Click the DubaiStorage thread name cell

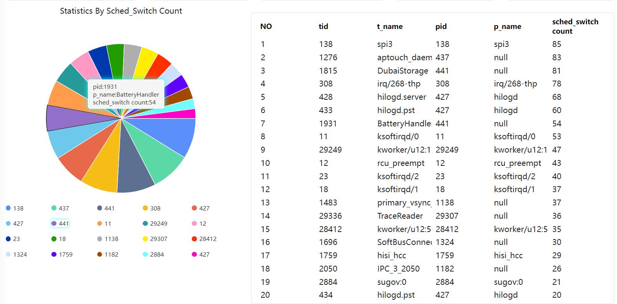(x=402, y=71)
